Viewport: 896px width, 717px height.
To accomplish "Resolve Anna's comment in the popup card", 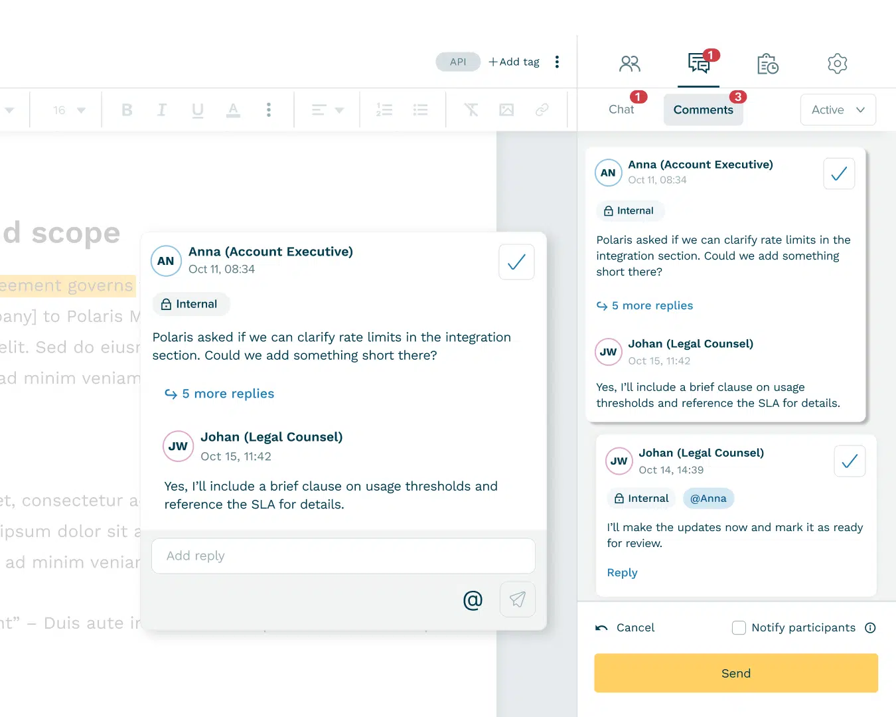I will click(516, 262).
